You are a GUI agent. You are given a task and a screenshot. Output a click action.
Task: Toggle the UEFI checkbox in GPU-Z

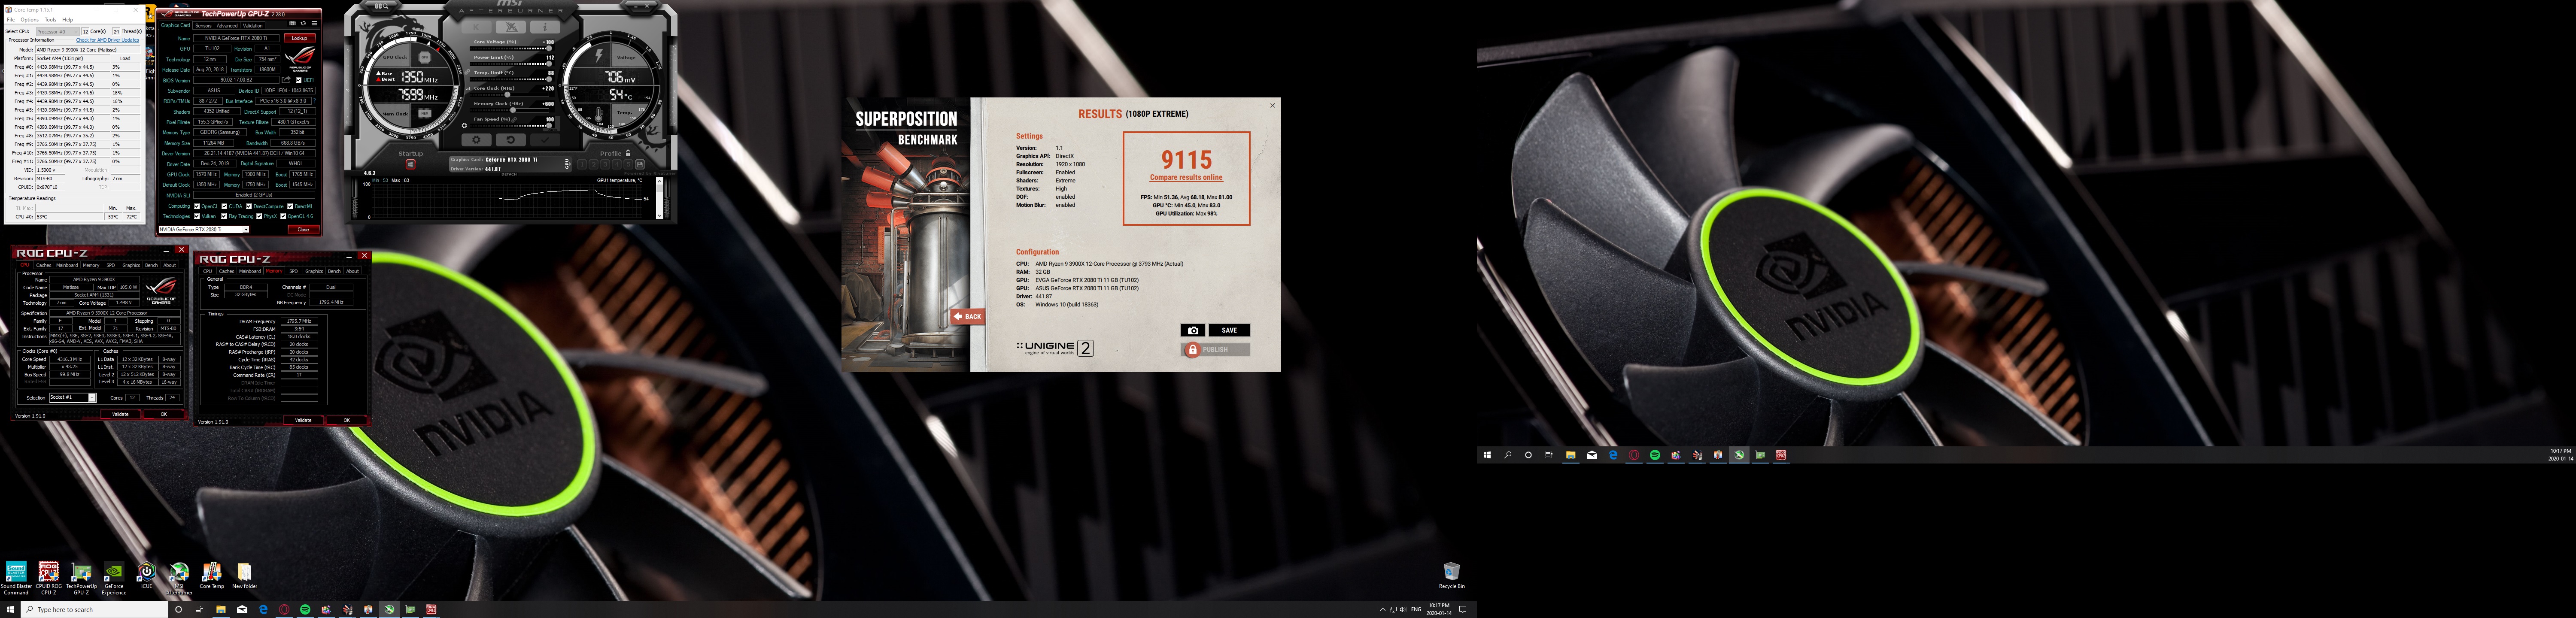pos(299,80)
